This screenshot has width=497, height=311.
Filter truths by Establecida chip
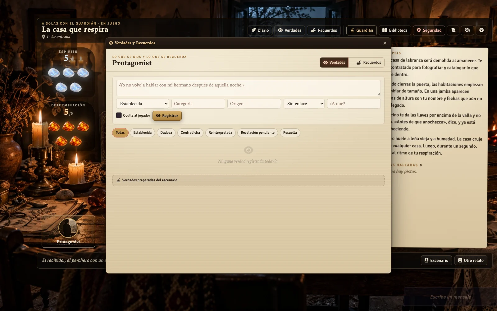tap(143, 133)
